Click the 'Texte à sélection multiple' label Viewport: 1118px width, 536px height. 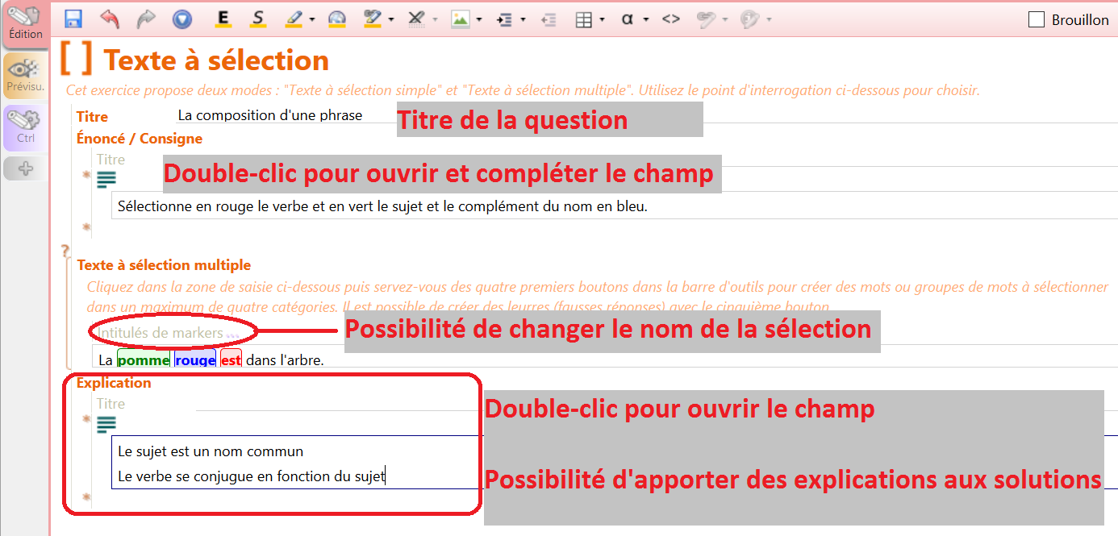(x=164, y=265)
